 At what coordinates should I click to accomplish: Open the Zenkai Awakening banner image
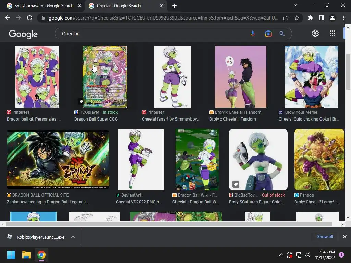(58, 160)
